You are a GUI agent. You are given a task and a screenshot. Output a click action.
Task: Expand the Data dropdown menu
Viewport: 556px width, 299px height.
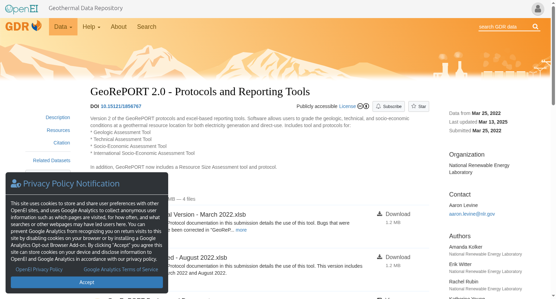[x=63, y=27]
